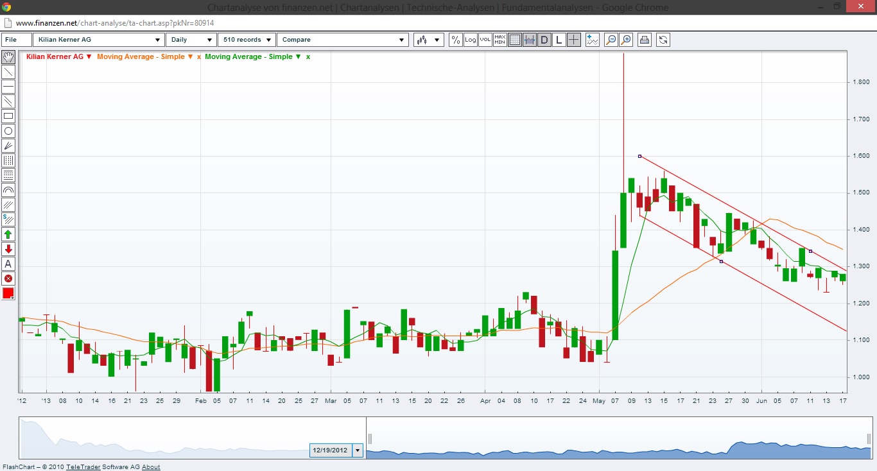The image size is (877, 471).
Task: Print the chart with the printer icon
Action: (645, 40)
